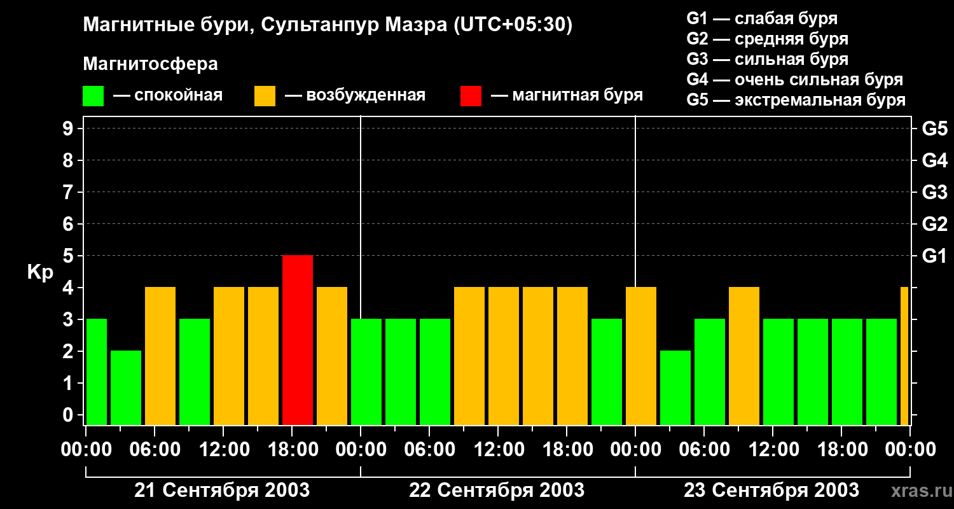Click the 'Kp' axis label
The width and height of the screenshot is (954, 509).
[x=40, y=272]
